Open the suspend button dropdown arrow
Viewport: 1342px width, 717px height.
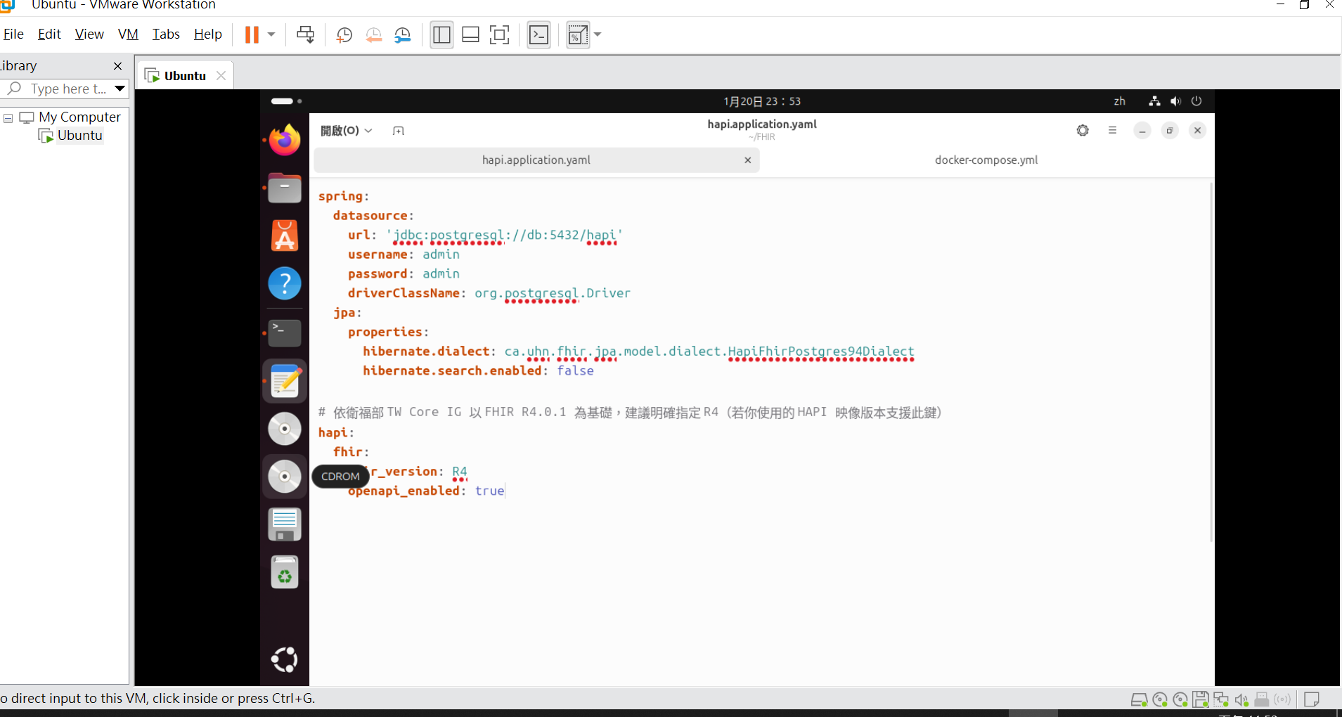tap(271, 34)
